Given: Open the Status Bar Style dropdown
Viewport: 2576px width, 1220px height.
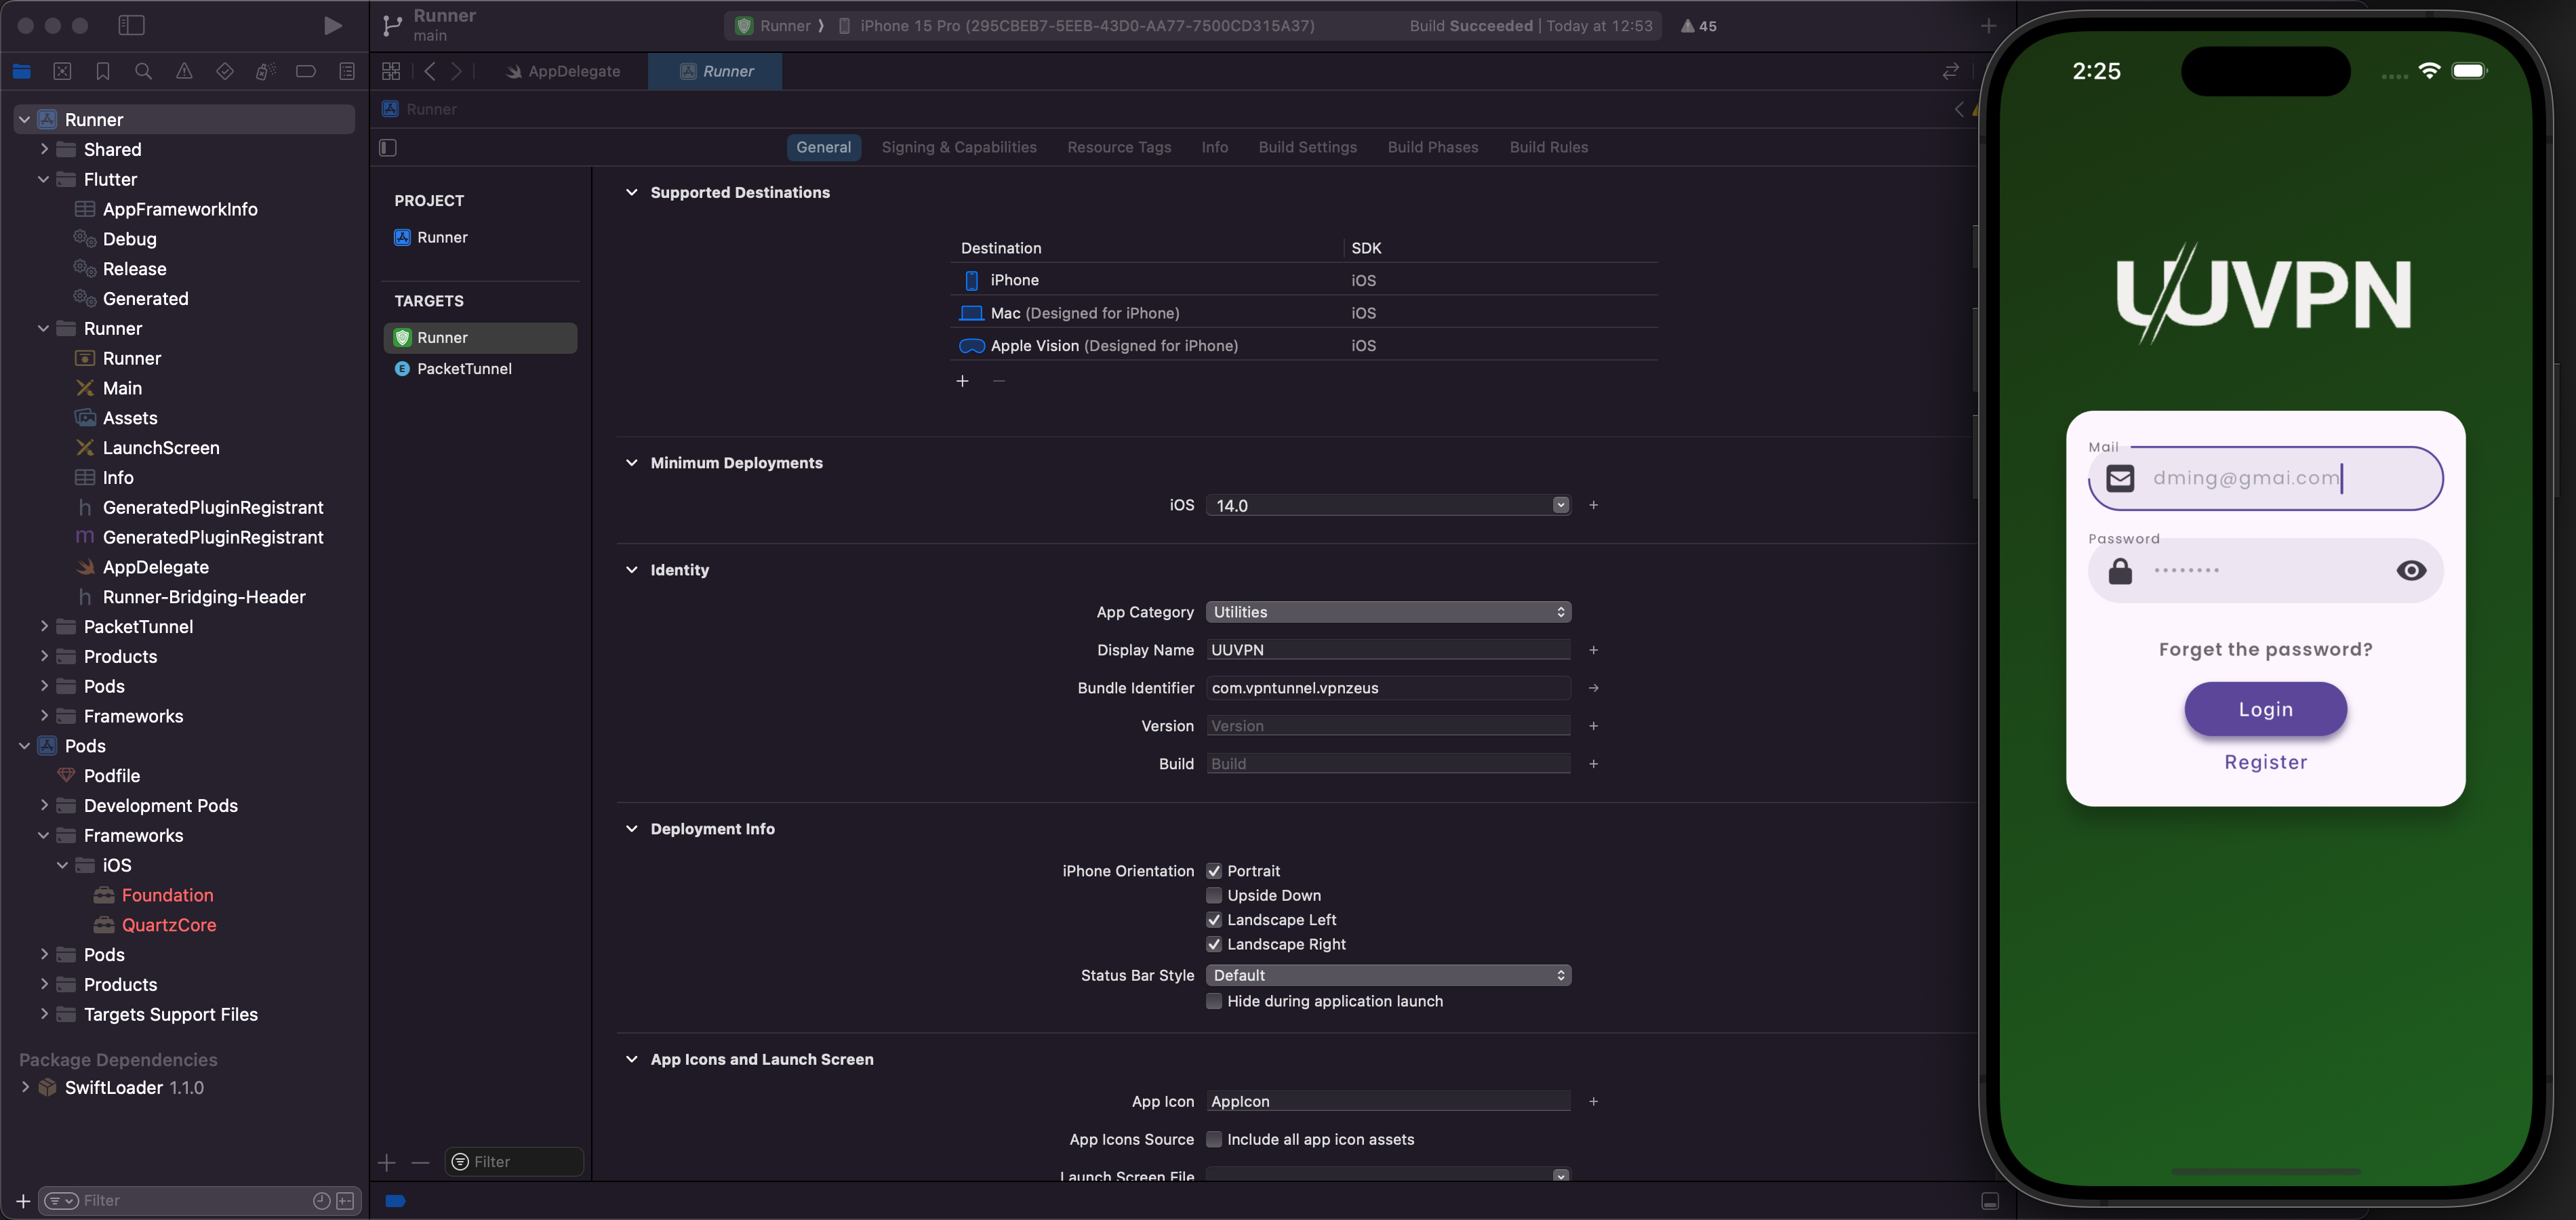Looking at the screenshot, I should (x=1388, y=975).
